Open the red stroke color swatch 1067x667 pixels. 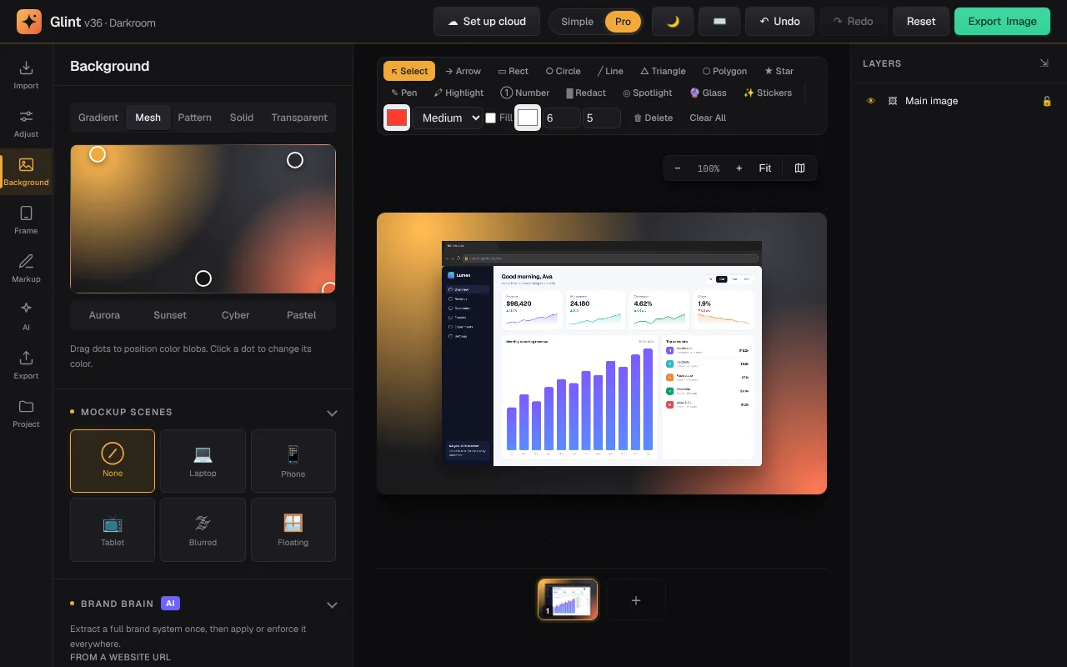397,118
